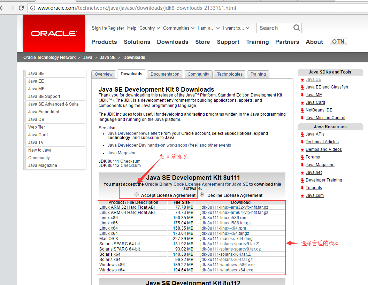Click download arrow icon beside Java.com
This screenshot has width=368, height=285.
click(302, 195)
